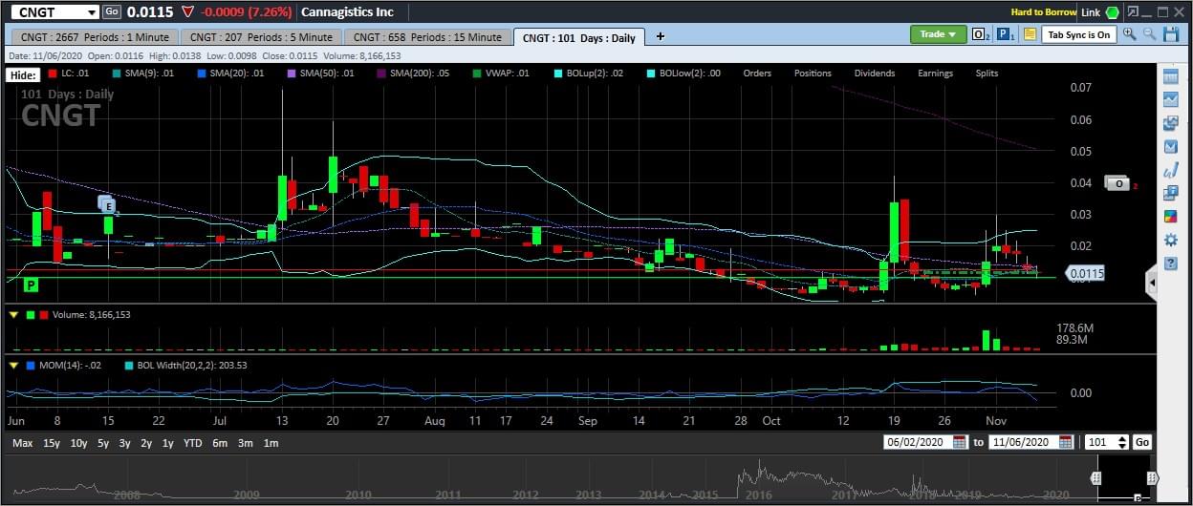Open the chart table icon in right sidebar
This screenshot has width=1193, height=506.
pos(1171,76)
